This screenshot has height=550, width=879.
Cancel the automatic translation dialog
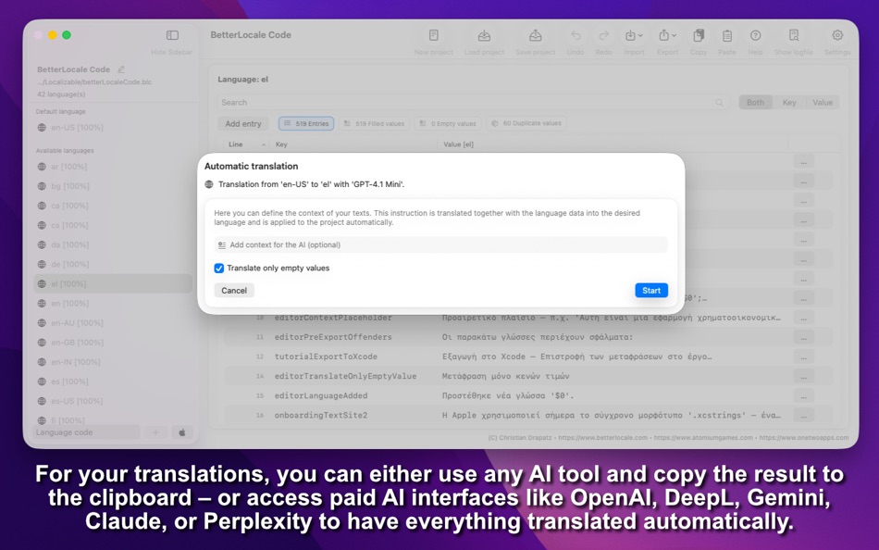233,290
